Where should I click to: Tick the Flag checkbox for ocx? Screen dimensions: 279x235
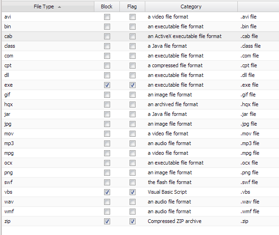132,163
